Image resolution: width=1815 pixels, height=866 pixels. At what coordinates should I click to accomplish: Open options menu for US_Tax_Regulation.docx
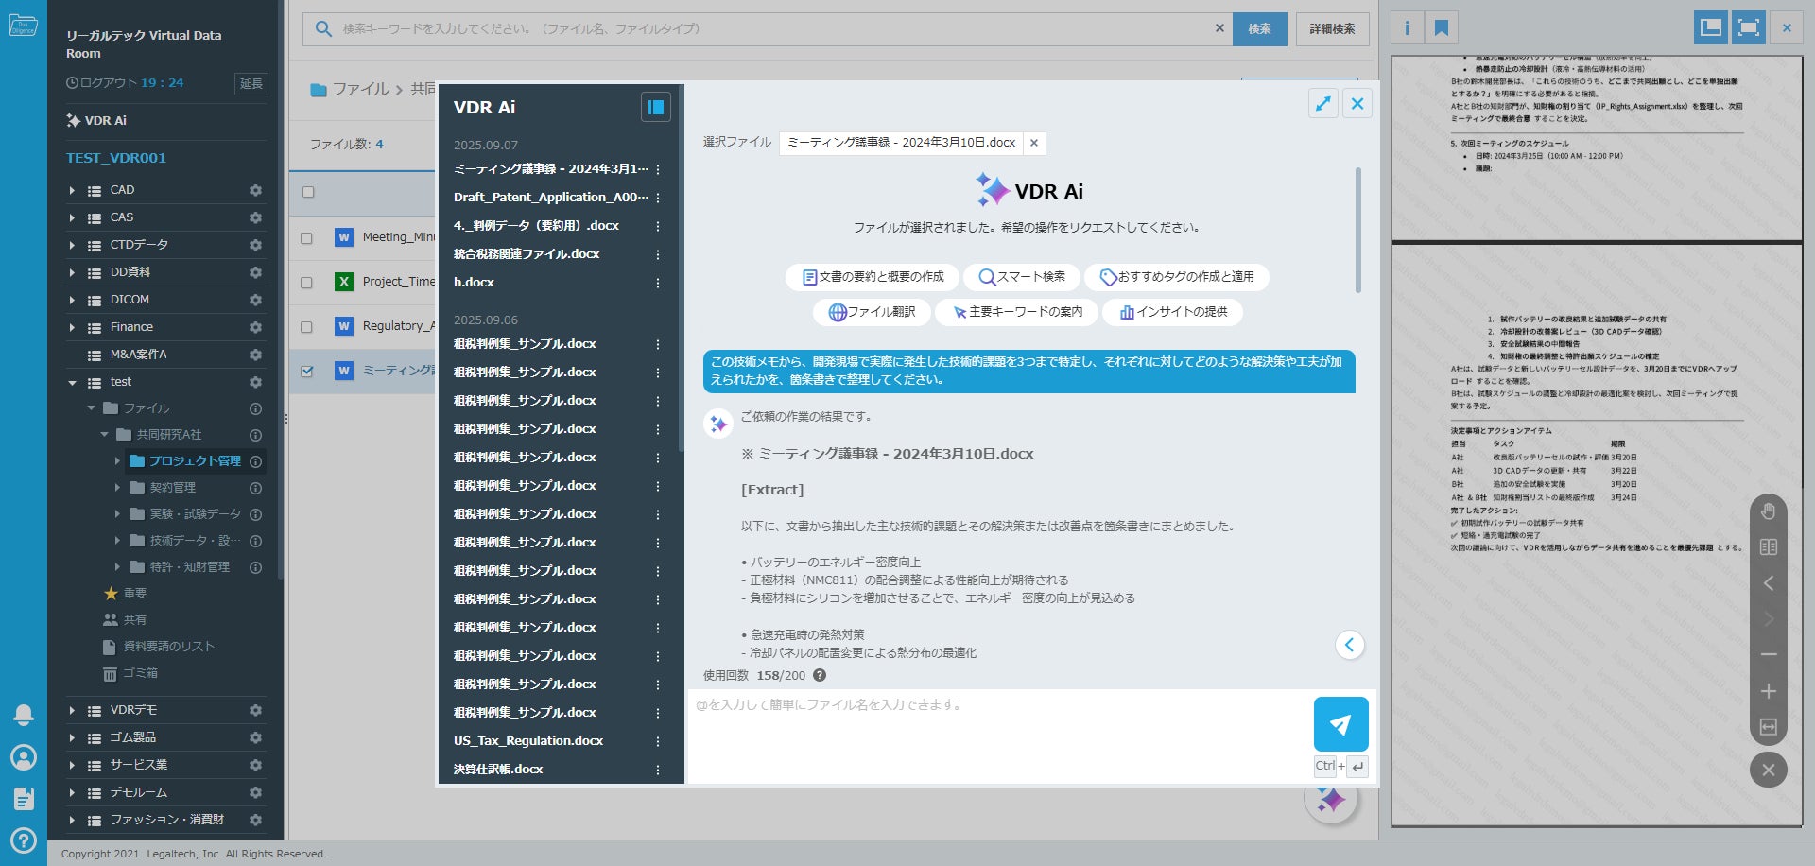[x=658, y=741]
